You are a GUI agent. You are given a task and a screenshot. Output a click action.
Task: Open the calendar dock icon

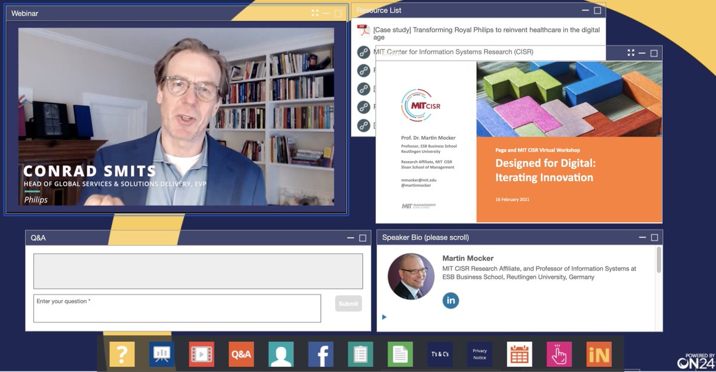coord(520,354)
